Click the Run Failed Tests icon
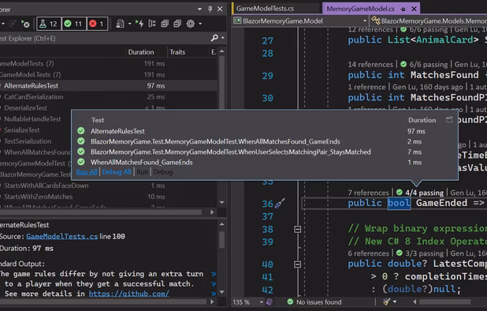Viewport: 487px width, 311px height. 25,24
